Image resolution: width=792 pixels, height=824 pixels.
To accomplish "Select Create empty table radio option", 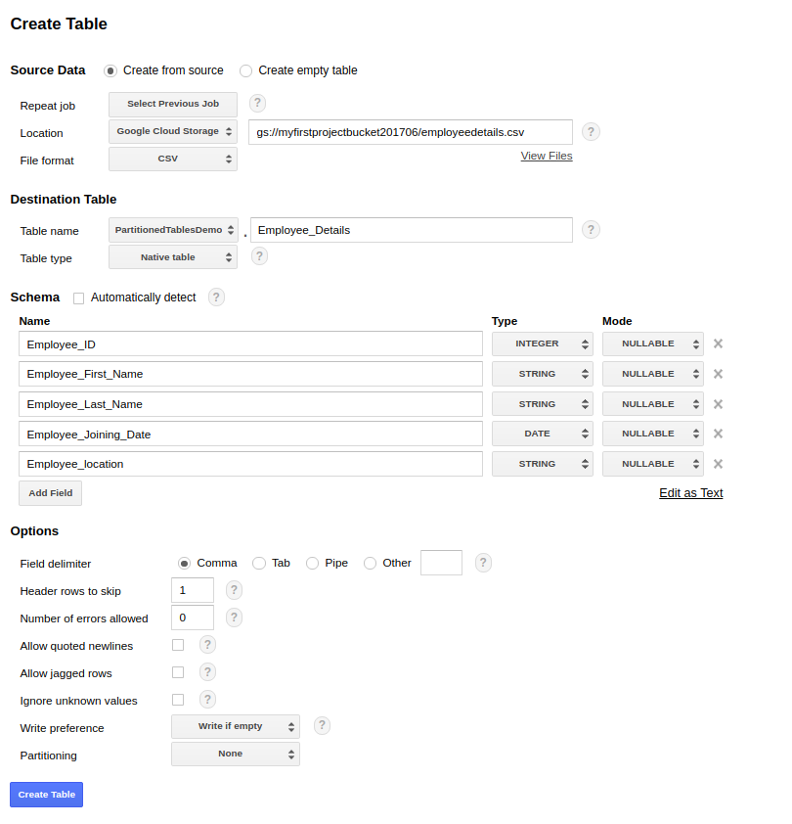I will (x=245, y=70).
